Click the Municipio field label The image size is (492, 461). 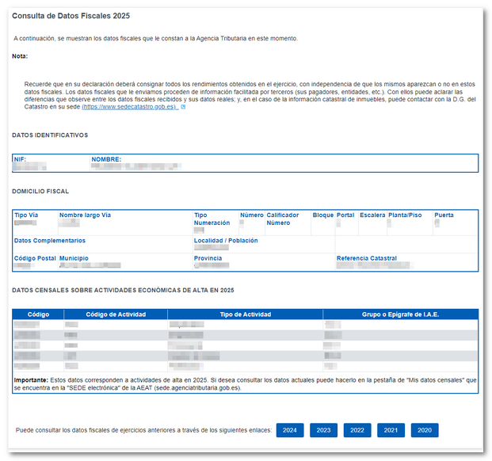(74, 258)
